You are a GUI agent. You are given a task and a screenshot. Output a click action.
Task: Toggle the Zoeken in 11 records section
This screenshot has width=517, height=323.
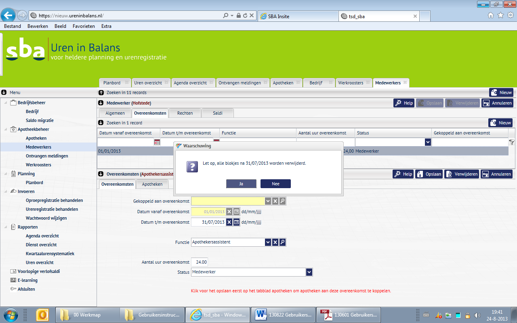click(x=101, y=92)
